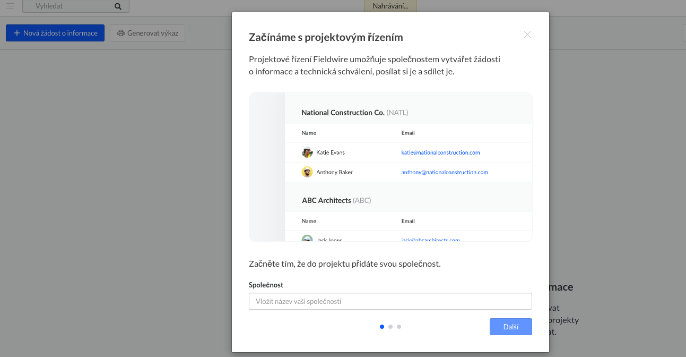This screenshot has height=357, width=686.
Task: Focus the Vyhledat search field
Action: tap(75, 6)
